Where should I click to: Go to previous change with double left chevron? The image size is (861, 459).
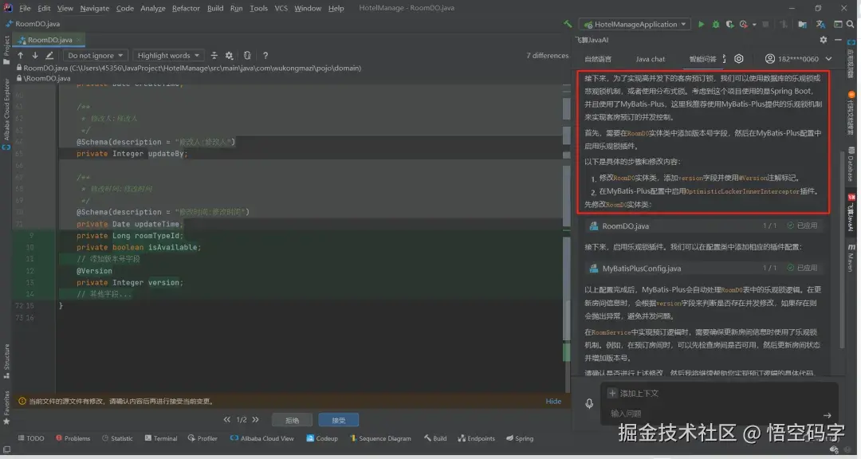(226, 419)
